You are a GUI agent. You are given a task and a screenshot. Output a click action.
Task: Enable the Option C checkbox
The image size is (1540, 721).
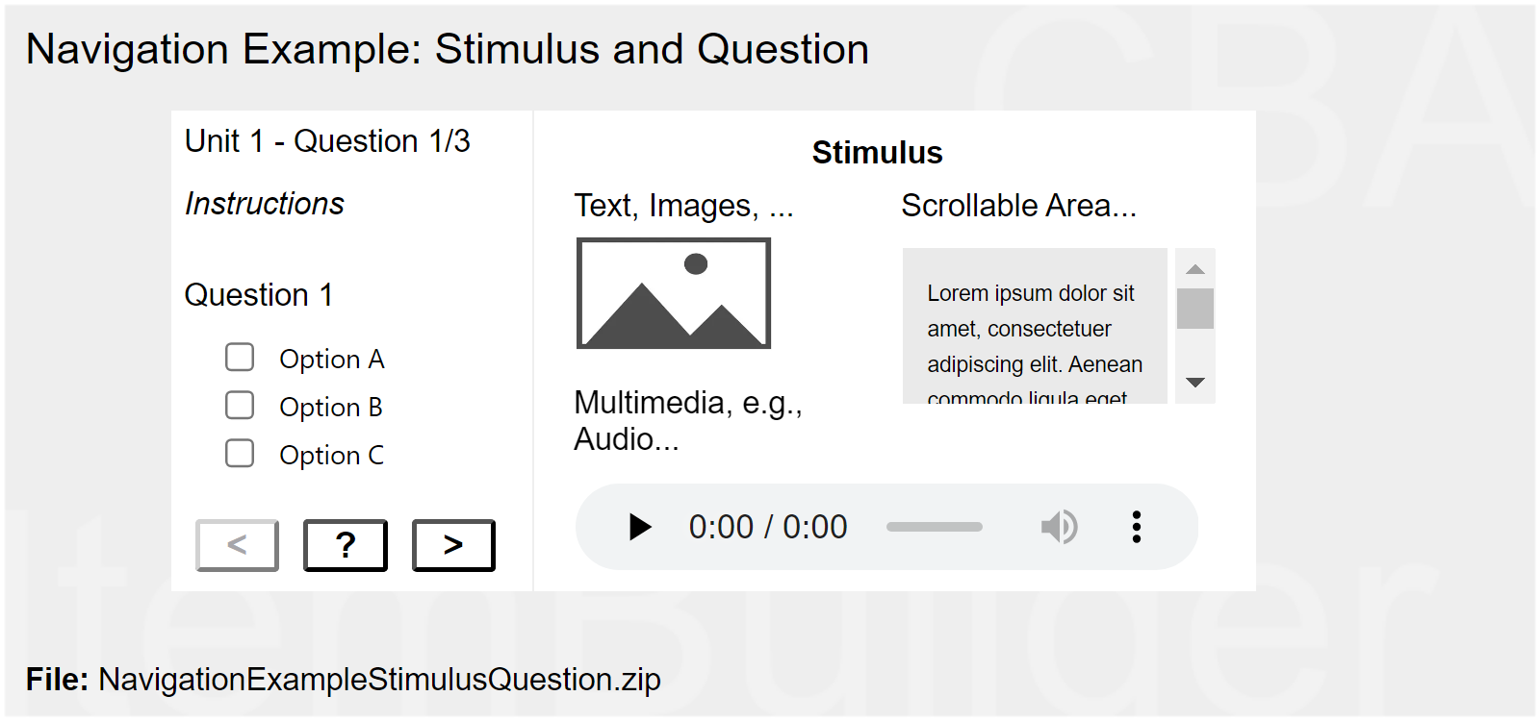[x=240, y=454]
